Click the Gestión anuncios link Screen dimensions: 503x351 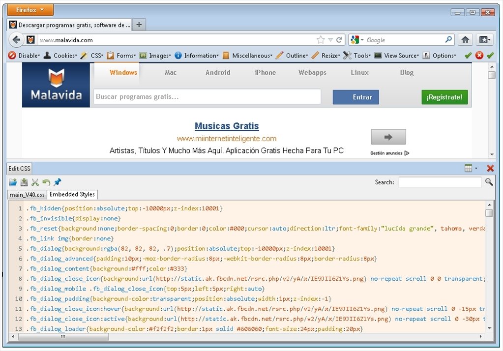[386, 153]
